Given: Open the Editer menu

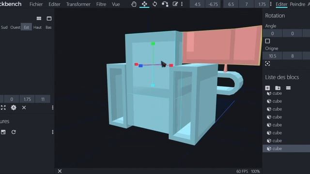Looking at the screenshot, I should pos(54,4).
